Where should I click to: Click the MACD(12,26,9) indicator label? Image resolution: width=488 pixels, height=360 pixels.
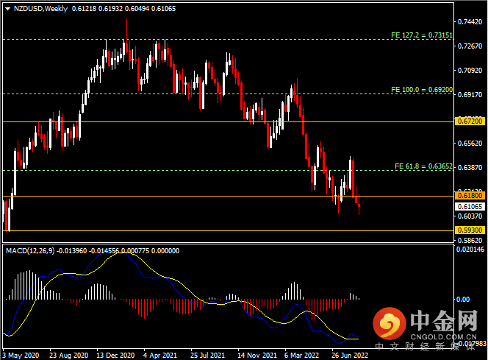tap(30, 251)
